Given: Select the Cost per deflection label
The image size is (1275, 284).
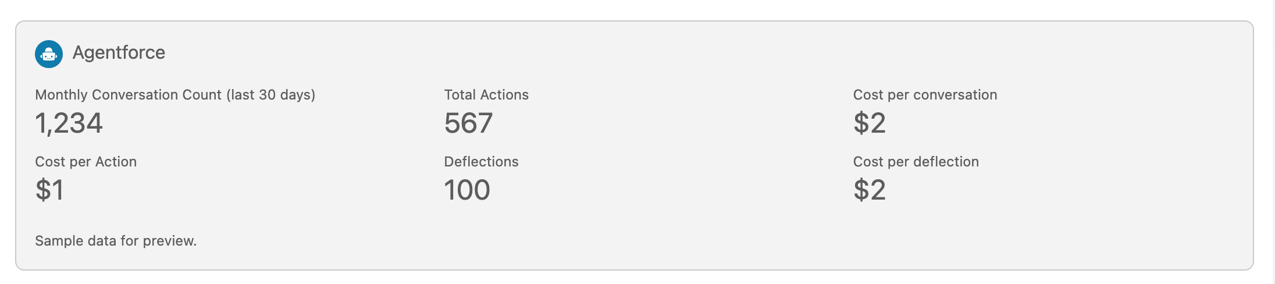Looking at the screenshot, I should [x=916, y=162].
